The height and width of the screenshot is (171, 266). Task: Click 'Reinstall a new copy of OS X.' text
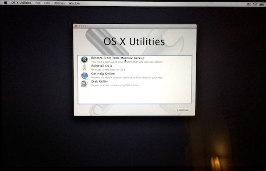[x=108, y=70]
